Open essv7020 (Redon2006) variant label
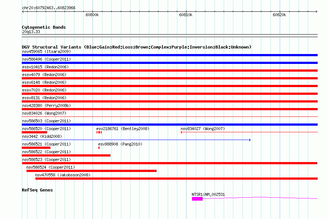The height and width of the screenshot is (219, 328). pyautogui.click(x=44, y=90)
